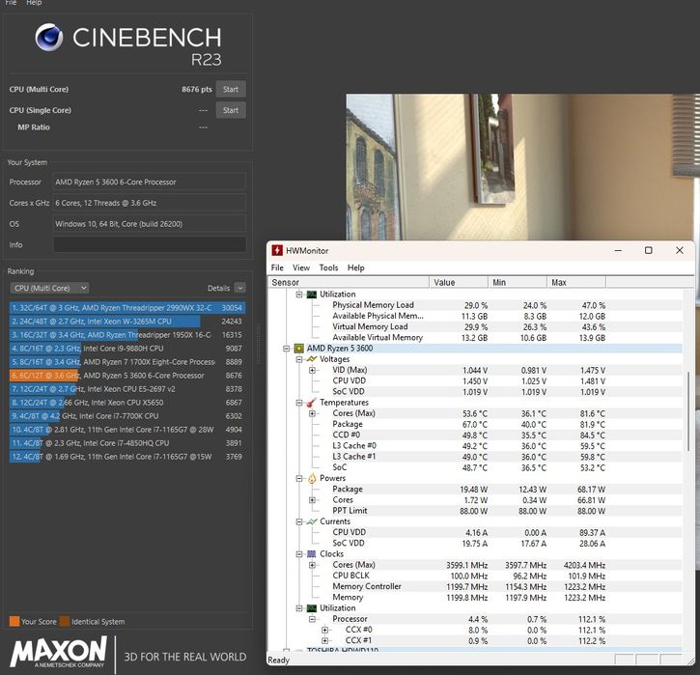Start the CPU Single Core test
The height and width of the screenshot is (675, 700).
pos(231,110)
